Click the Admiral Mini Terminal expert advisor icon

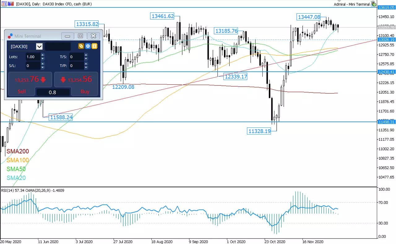tap(373, 4)
